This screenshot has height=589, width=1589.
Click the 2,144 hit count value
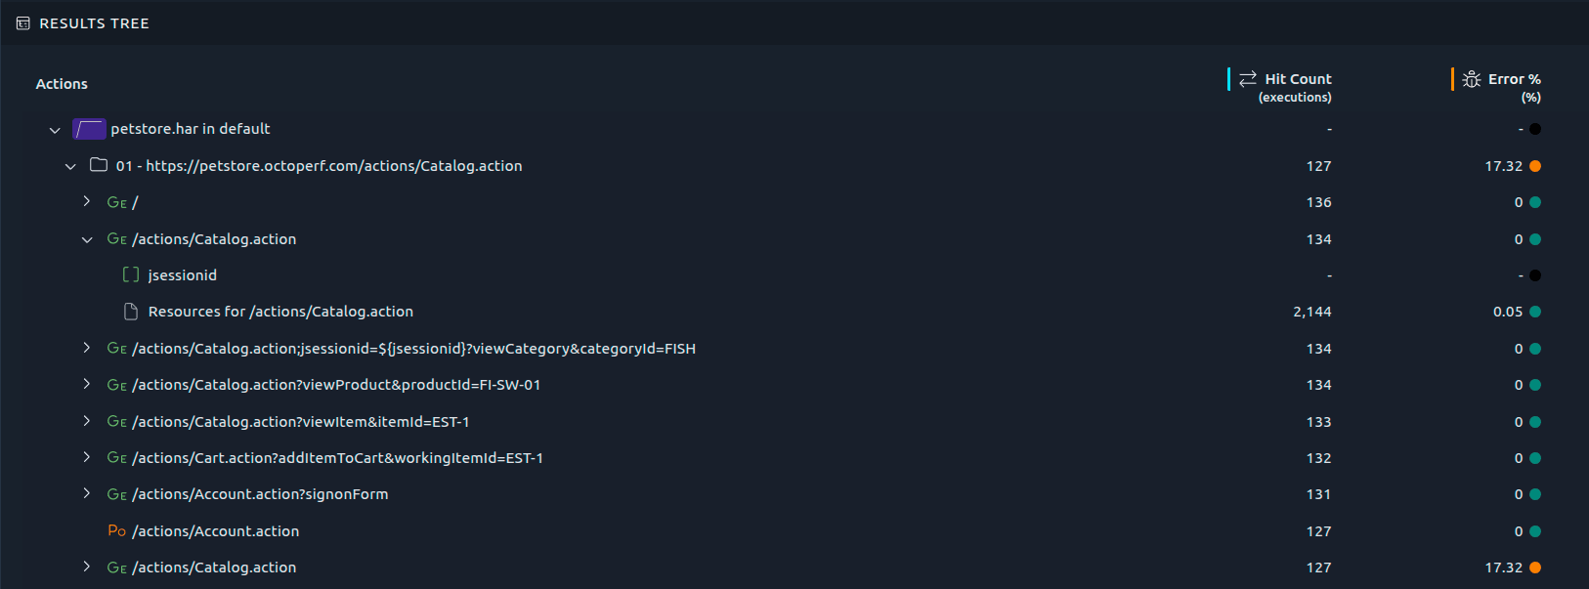(x=1312, y=312)
